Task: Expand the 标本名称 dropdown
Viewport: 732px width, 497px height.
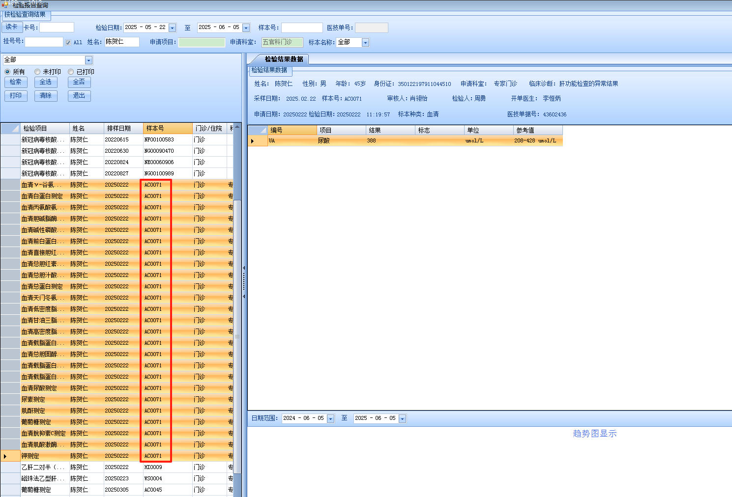Action: point(365,43)
